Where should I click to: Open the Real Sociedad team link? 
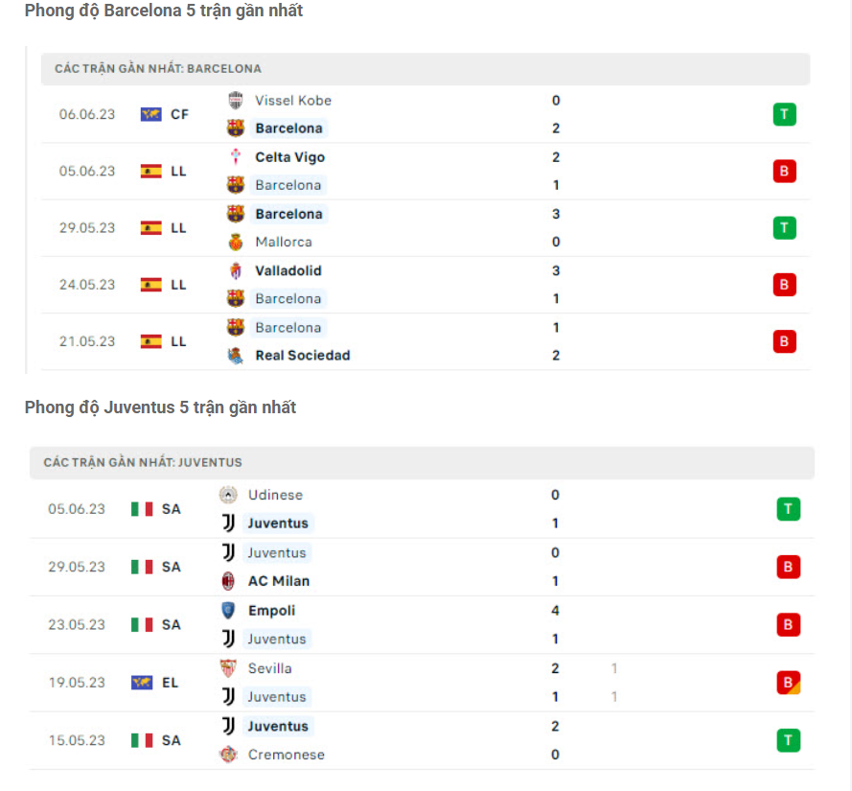tap(302, 356)
